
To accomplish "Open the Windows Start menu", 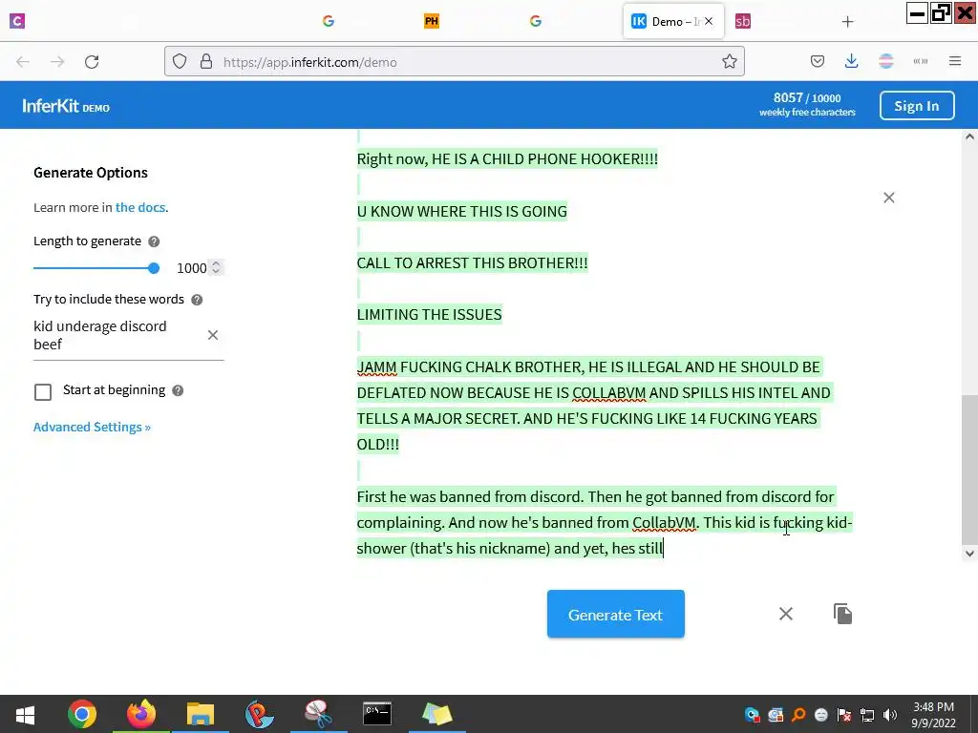I will 25,714.
